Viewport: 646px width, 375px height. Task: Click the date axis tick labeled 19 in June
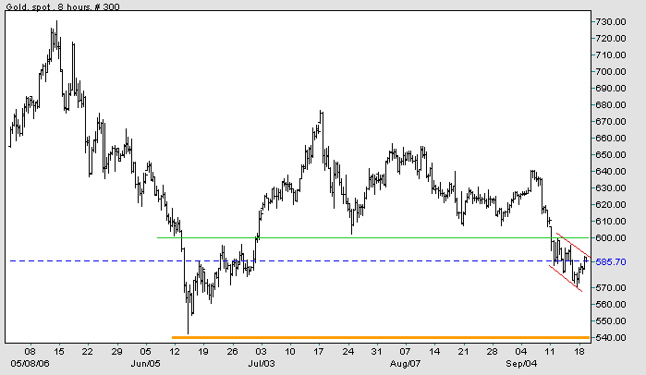(x=203, y=352)
